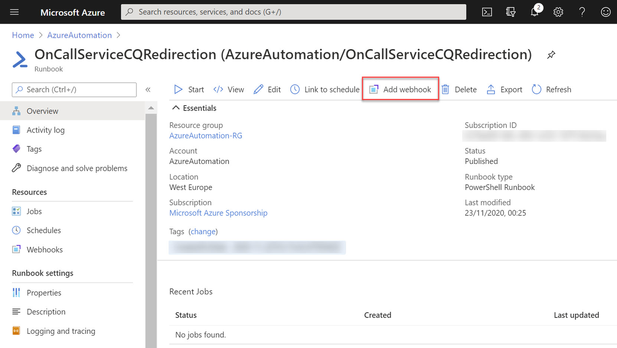Edit the runbook
The height and width of the screenshot is (348, 617).
(x=267, y=90)
